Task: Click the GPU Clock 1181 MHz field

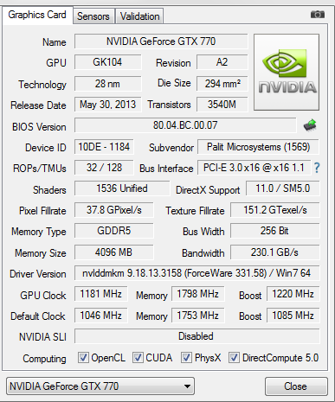Action: [100, 294]
